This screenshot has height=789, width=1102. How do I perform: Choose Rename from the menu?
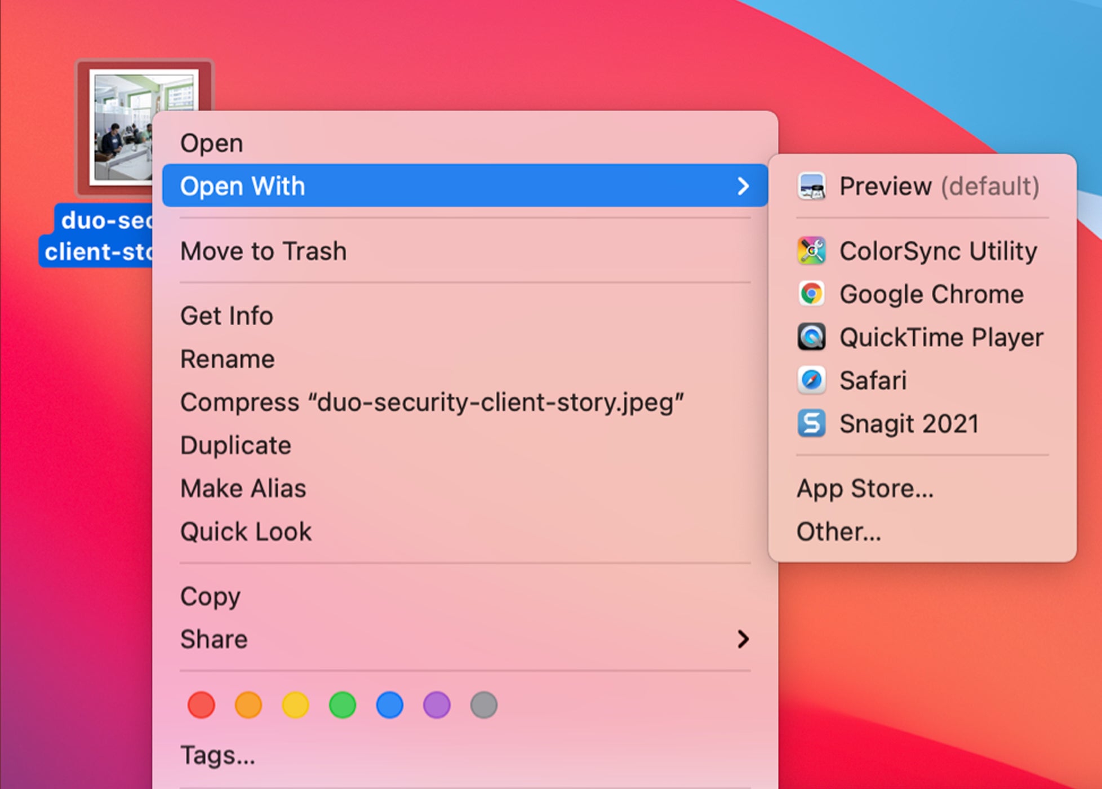coord(465,359)
